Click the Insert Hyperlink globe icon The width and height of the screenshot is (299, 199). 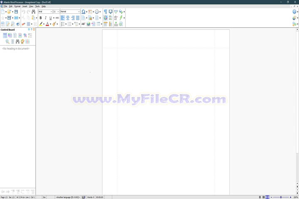(x=88, y=24)
